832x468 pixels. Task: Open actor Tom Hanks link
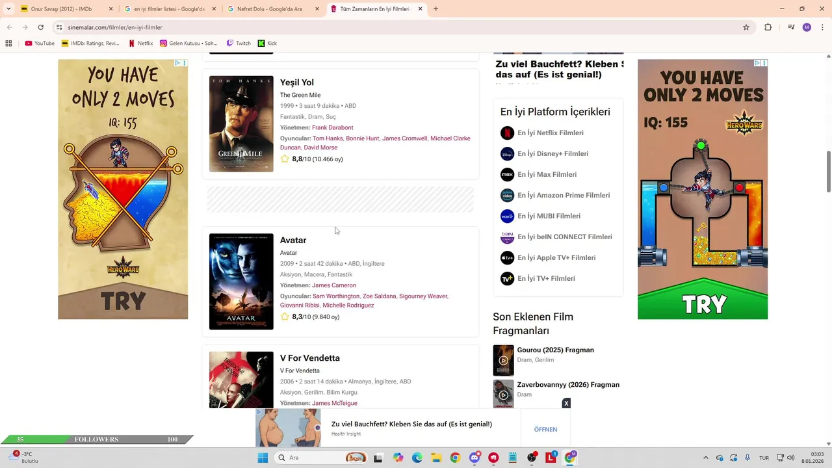(328, 138)
